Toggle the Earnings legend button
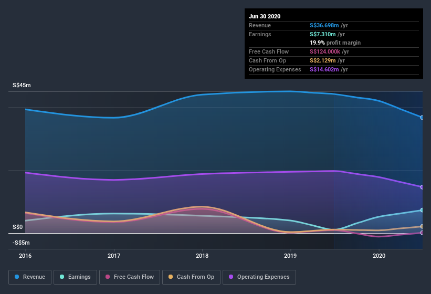The image size is (431, 294). point(75,277)
